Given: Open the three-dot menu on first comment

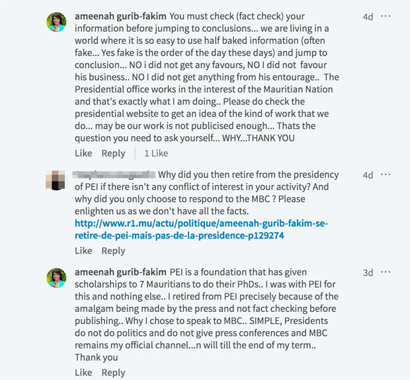Looking at the screenshot, I should (386, 16).
